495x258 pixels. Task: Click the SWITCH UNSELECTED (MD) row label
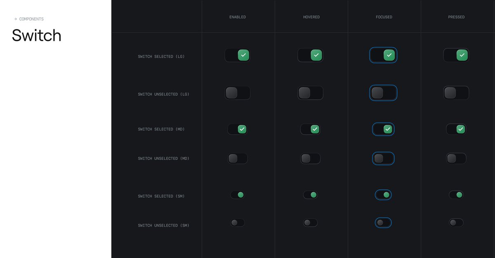tap(164, 159)
